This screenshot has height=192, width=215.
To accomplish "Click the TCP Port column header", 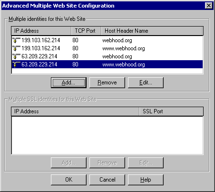I will click(86, 31).
